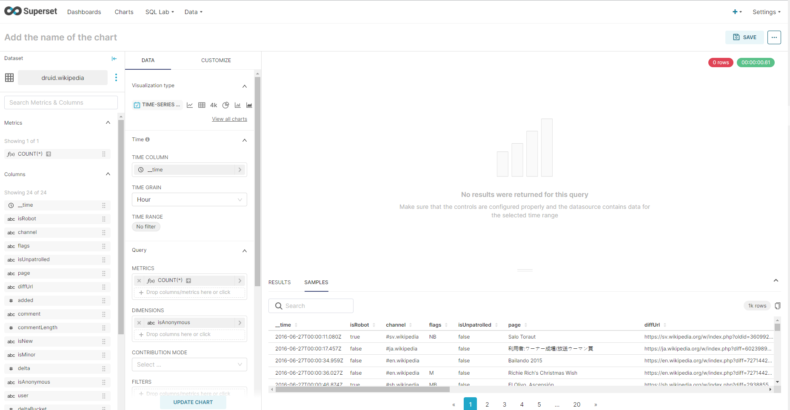Viewport: 790px width, 410px height.
Task: Select the Area chart visualization icon
Action: (x=249, y=105)
